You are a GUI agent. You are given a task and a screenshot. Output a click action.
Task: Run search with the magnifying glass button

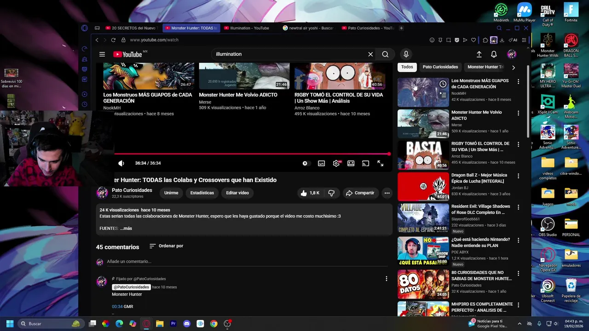point(385,54)
